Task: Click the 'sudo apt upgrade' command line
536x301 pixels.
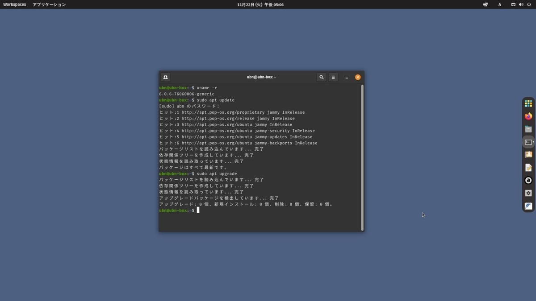Action: click(198, 173)
